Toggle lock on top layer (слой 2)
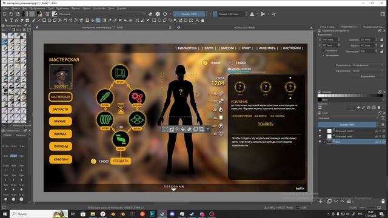388x218 pixels. coord(376,131)
